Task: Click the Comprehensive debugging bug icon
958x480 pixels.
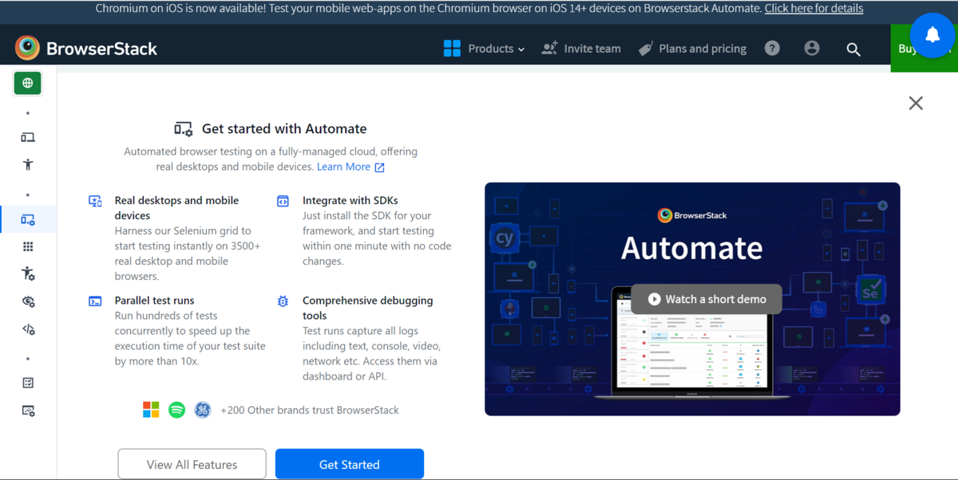Action: click(283, 301)
